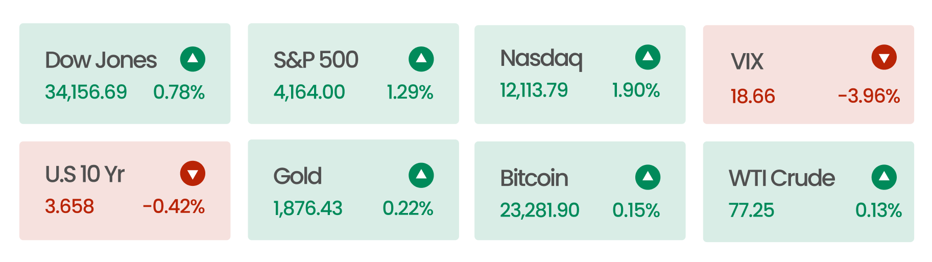
Task: Click the U.S 10 Yr yield 3.658
Action: click(x=69, y=206)
